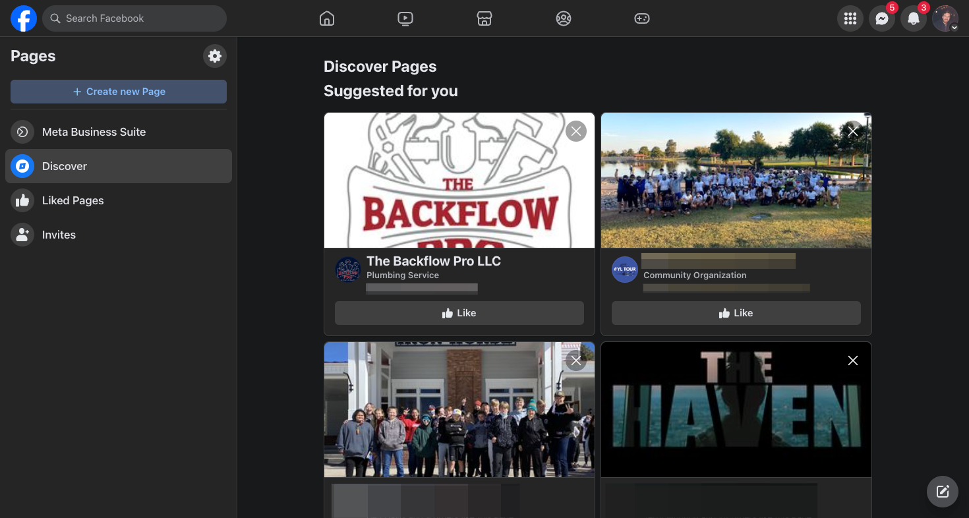Open the Watch video tab icon
969x518 pixels.
tap(405, 18)
